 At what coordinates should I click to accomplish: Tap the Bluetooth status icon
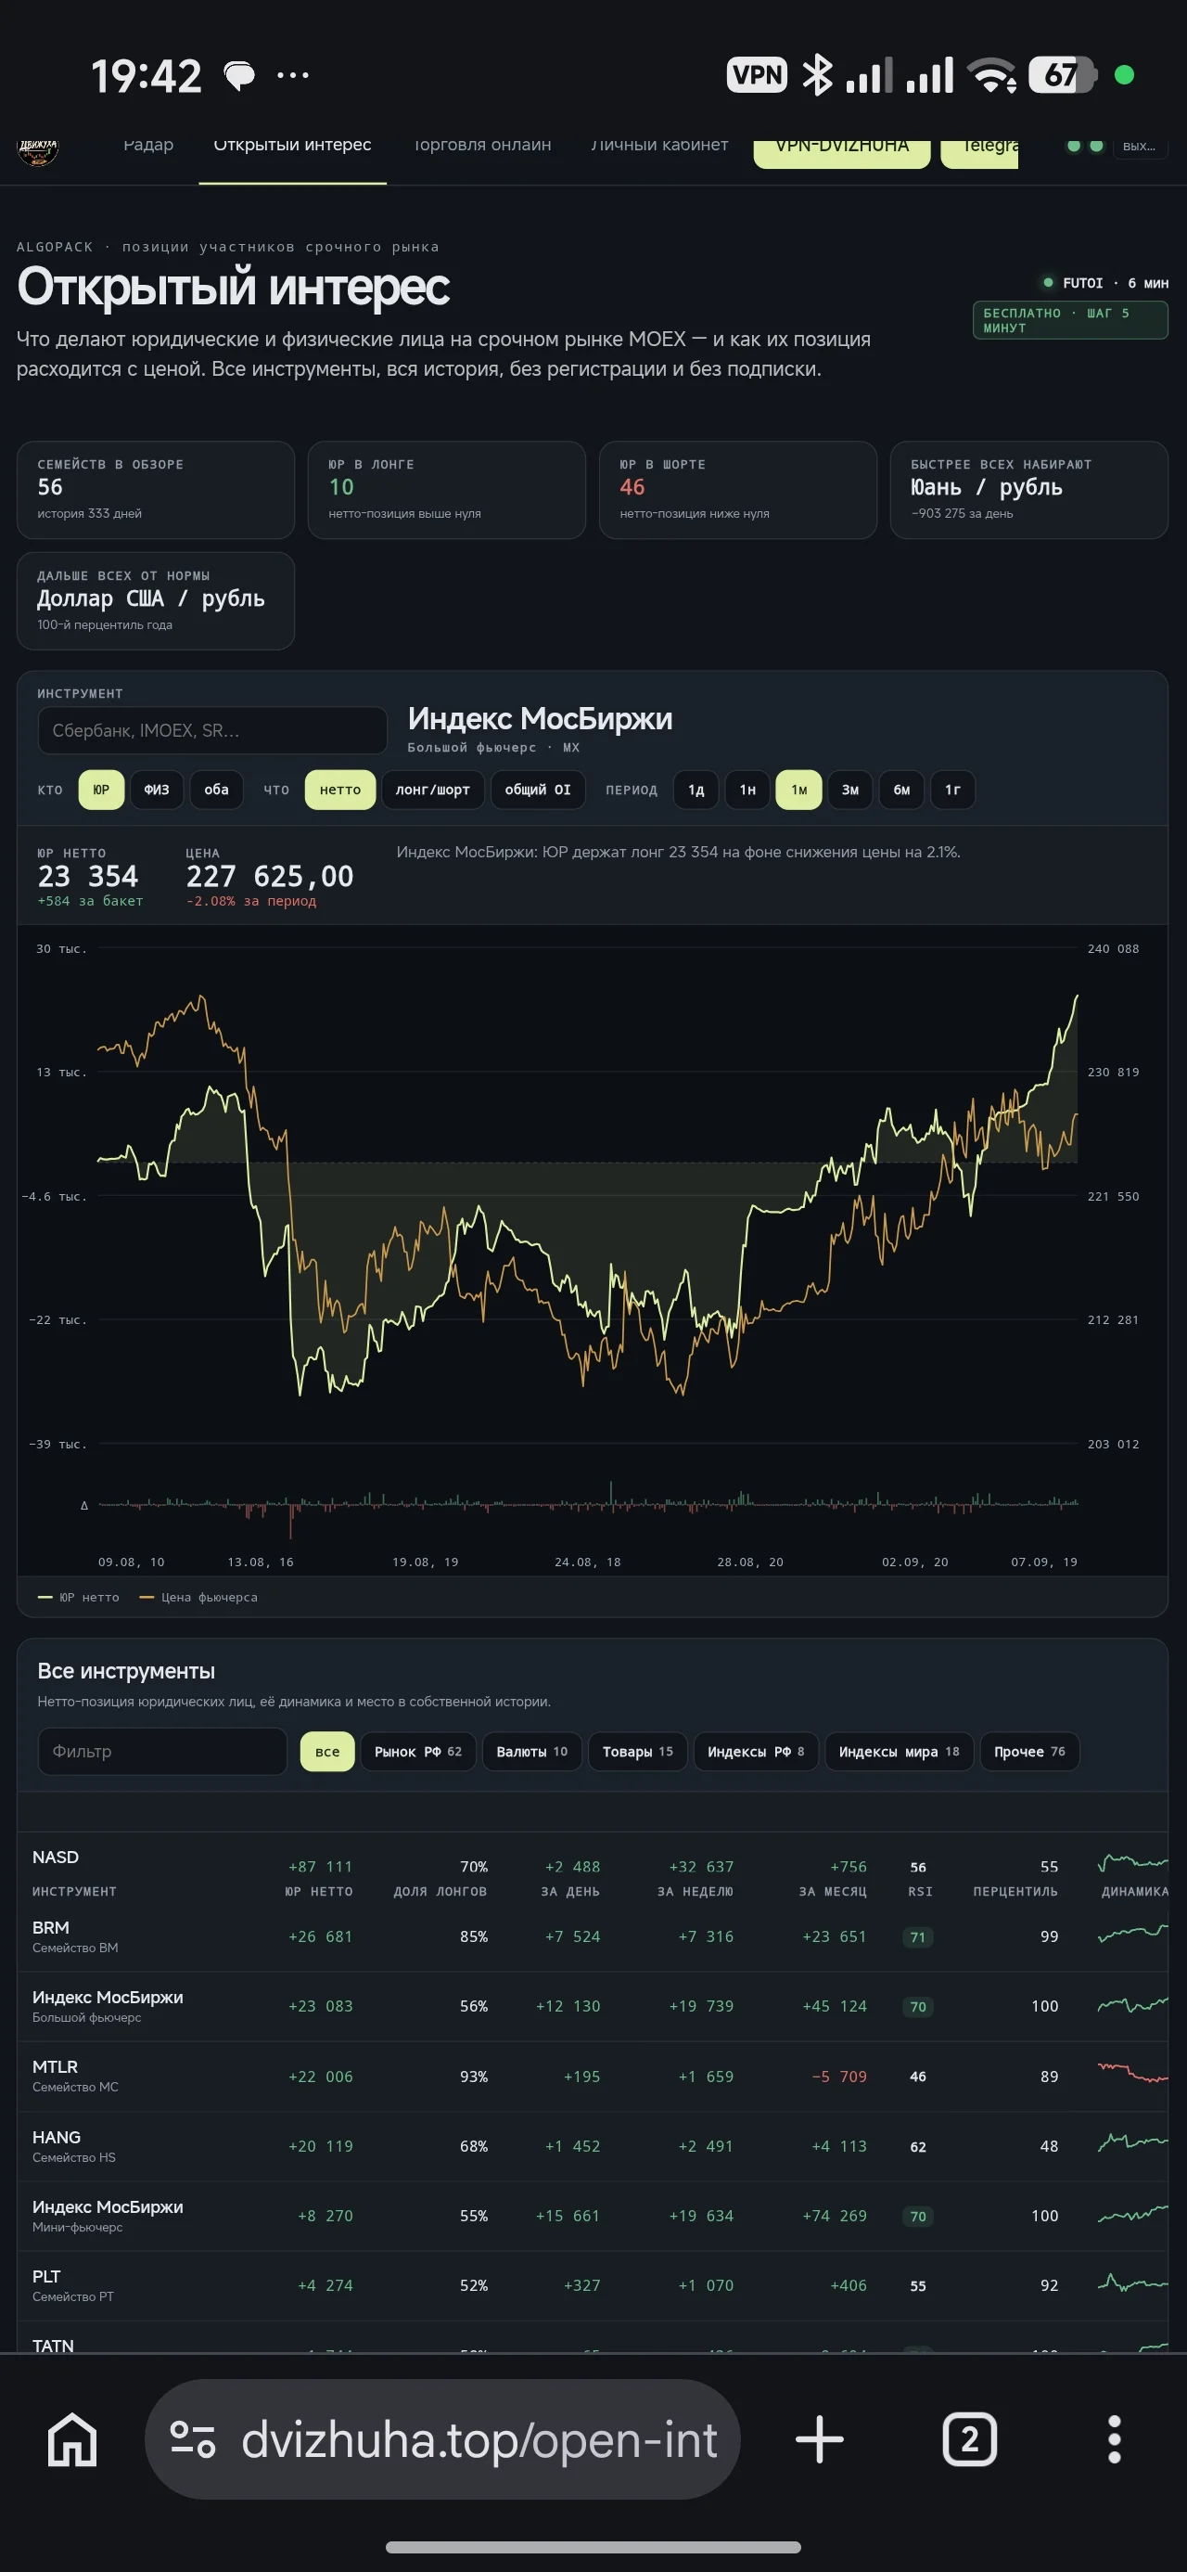click(818, 75)
